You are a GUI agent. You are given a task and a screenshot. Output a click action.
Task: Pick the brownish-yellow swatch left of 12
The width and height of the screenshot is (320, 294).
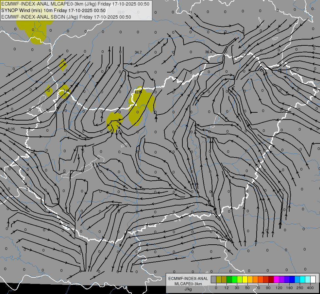click(x=224, y=279)
